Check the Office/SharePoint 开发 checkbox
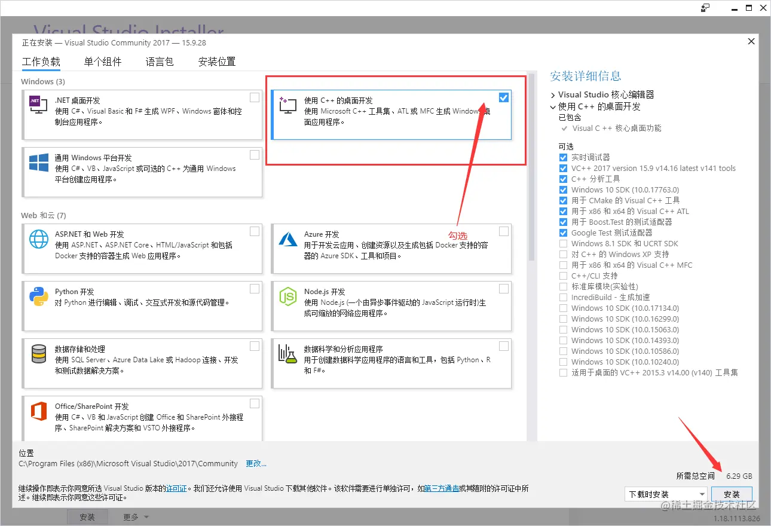This screenshot has height=526, width=771. [255, 403]
